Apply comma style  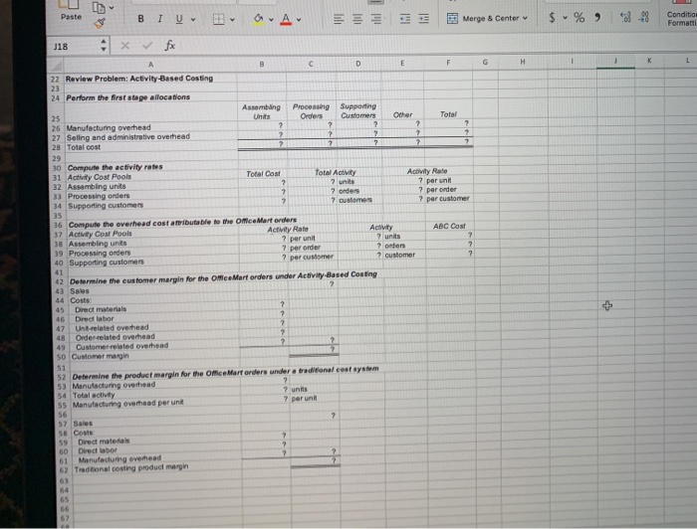pyautogui.click(x=597, y=17)
